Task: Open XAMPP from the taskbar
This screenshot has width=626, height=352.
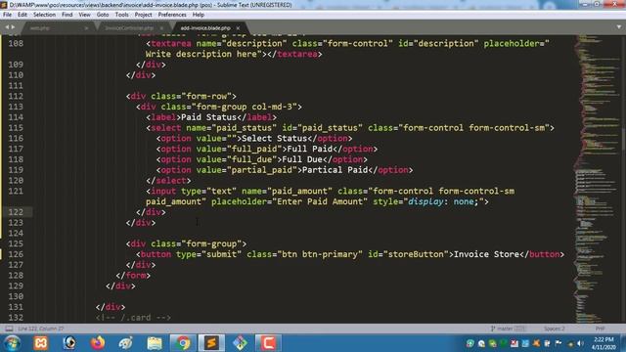Action: 41,343
